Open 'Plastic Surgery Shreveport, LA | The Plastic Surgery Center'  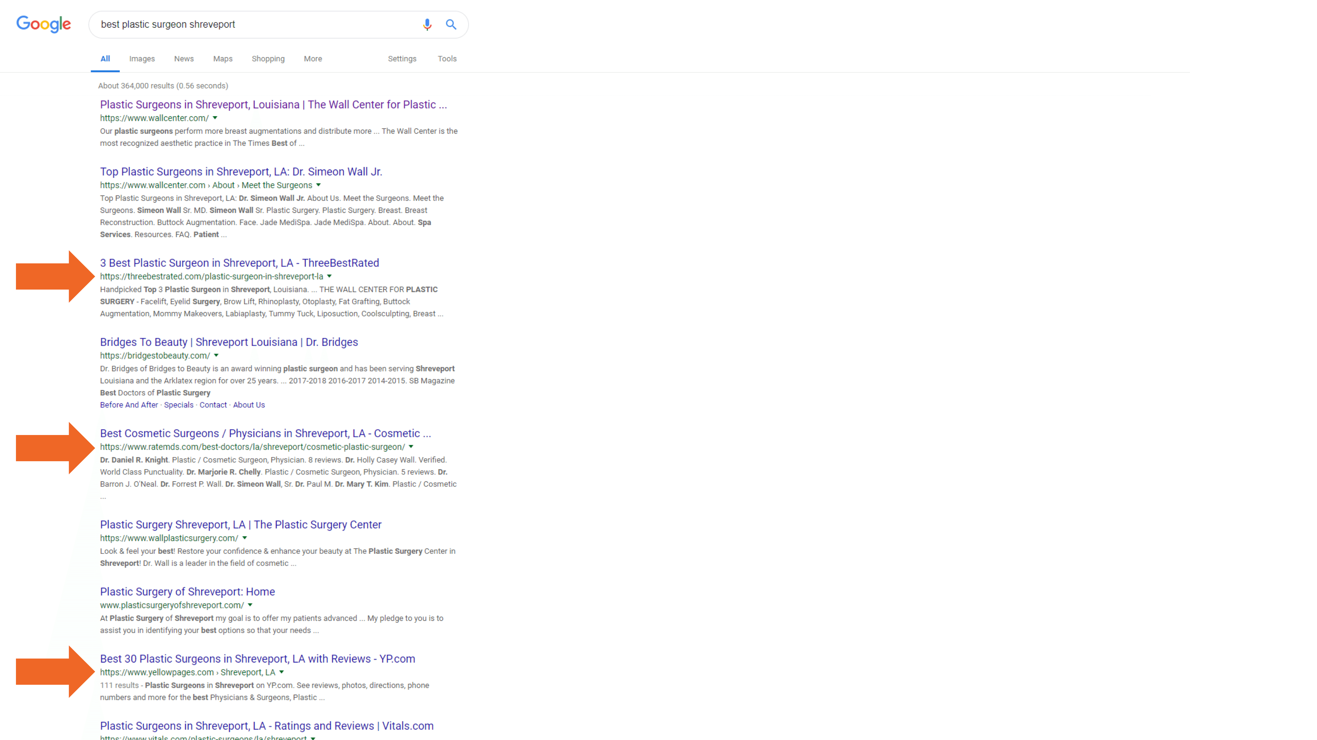point(241,525)
